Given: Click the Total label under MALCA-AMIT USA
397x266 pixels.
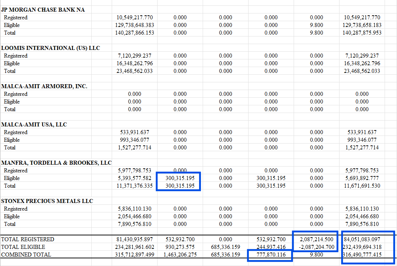Looking at the screenshot, I should pyautogui.click(x=9, y=148).
